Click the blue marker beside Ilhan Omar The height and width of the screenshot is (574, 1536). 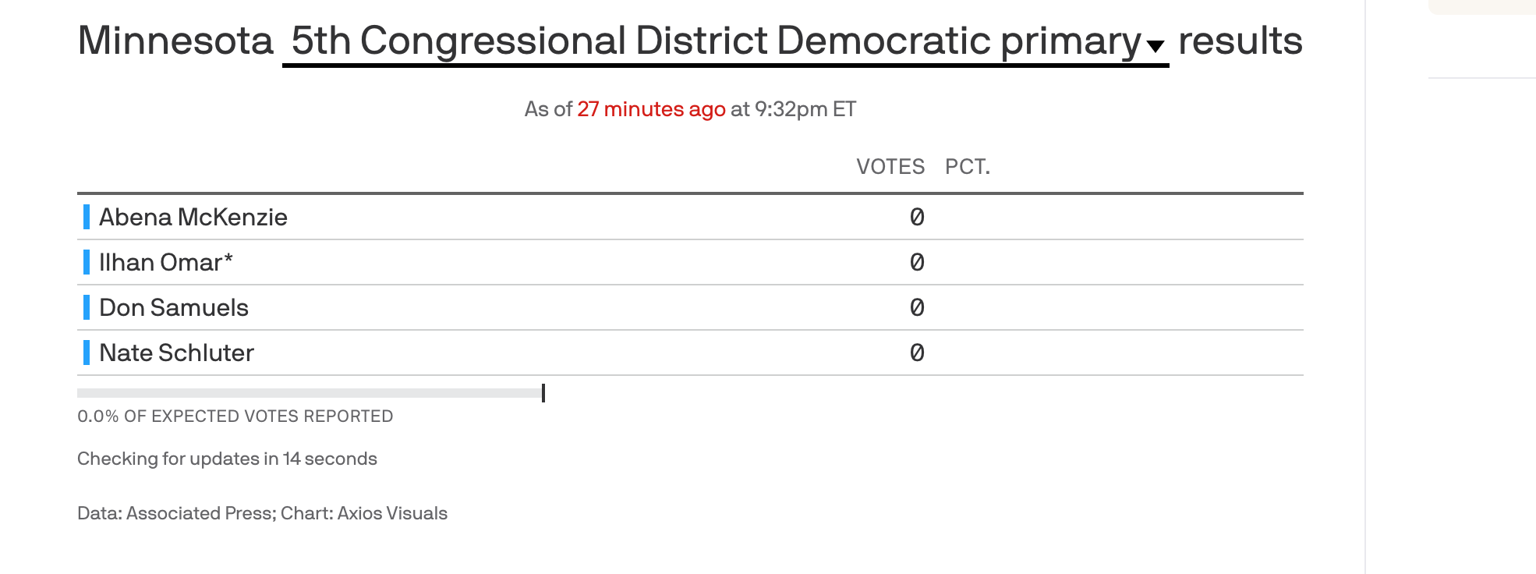click(x=87, y=262)
